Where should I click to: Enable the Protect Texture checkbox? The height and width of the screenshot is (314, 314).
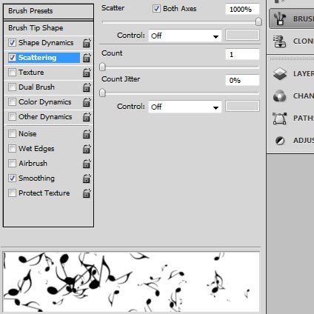(x=12, y=193)
